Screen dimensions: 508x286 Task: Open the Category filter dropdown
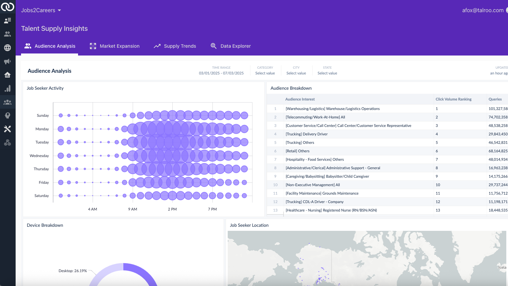265,73
